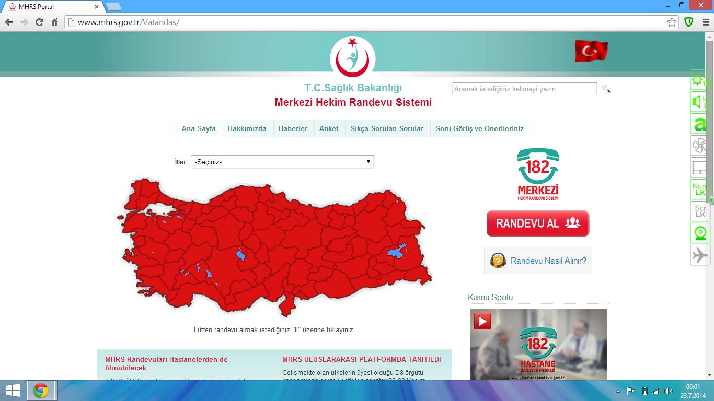Open the Anket menu item
This screenshot has width=714, height=401.
tap(329, 128)
